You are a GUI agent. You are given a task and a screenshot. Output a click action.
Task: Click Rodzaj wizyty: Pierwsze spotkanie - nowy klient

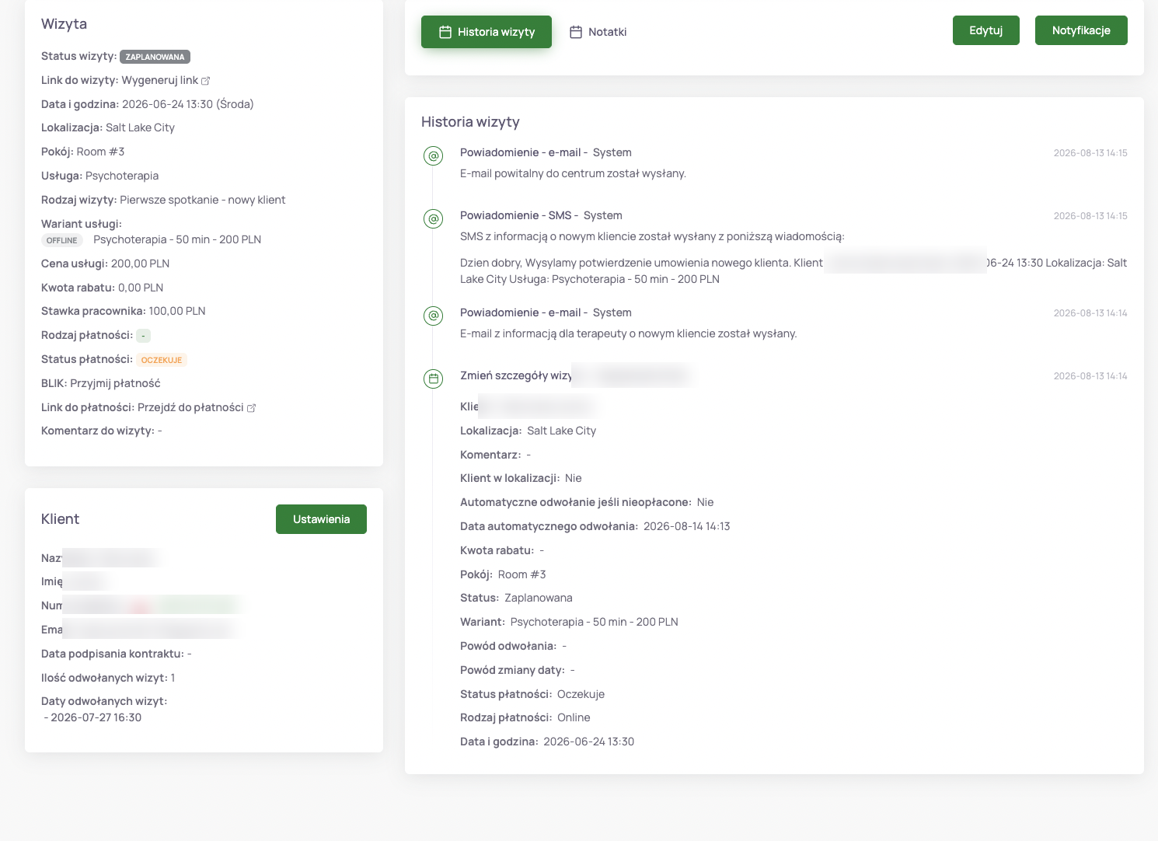coord(163,200)
